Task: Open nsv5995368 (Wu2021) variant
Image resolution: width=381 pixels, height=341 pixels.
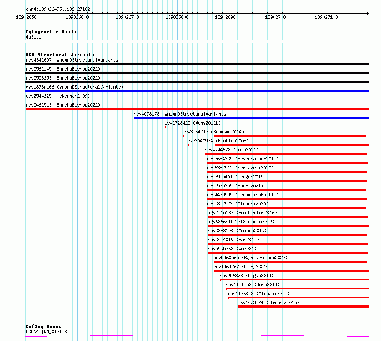Action: coord(232,249)
